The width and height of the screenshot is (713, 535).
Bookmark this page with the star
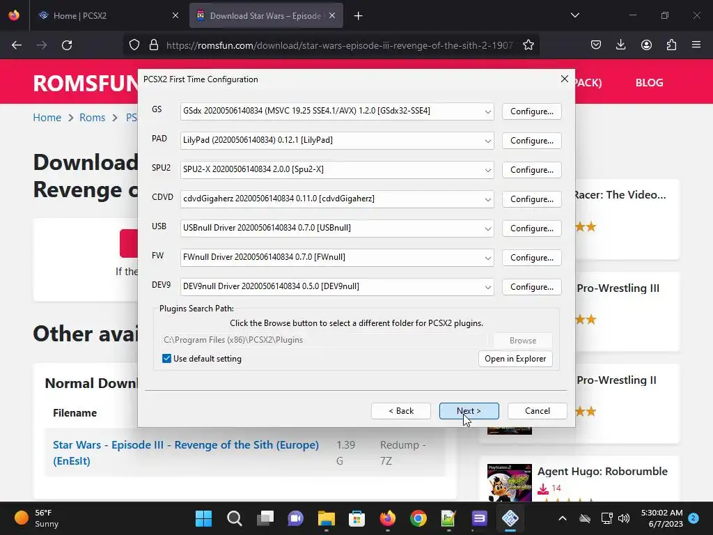[x=528, y=45]
